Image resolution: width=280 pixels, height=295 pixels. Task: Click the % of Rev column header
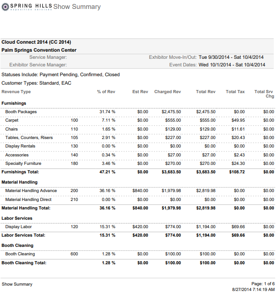[x=106, y=92]
